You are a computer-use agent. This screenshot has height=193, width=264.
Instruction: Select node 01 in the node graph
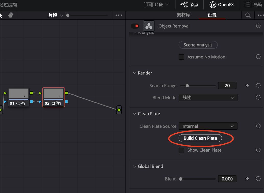click(x=19, y=97)
